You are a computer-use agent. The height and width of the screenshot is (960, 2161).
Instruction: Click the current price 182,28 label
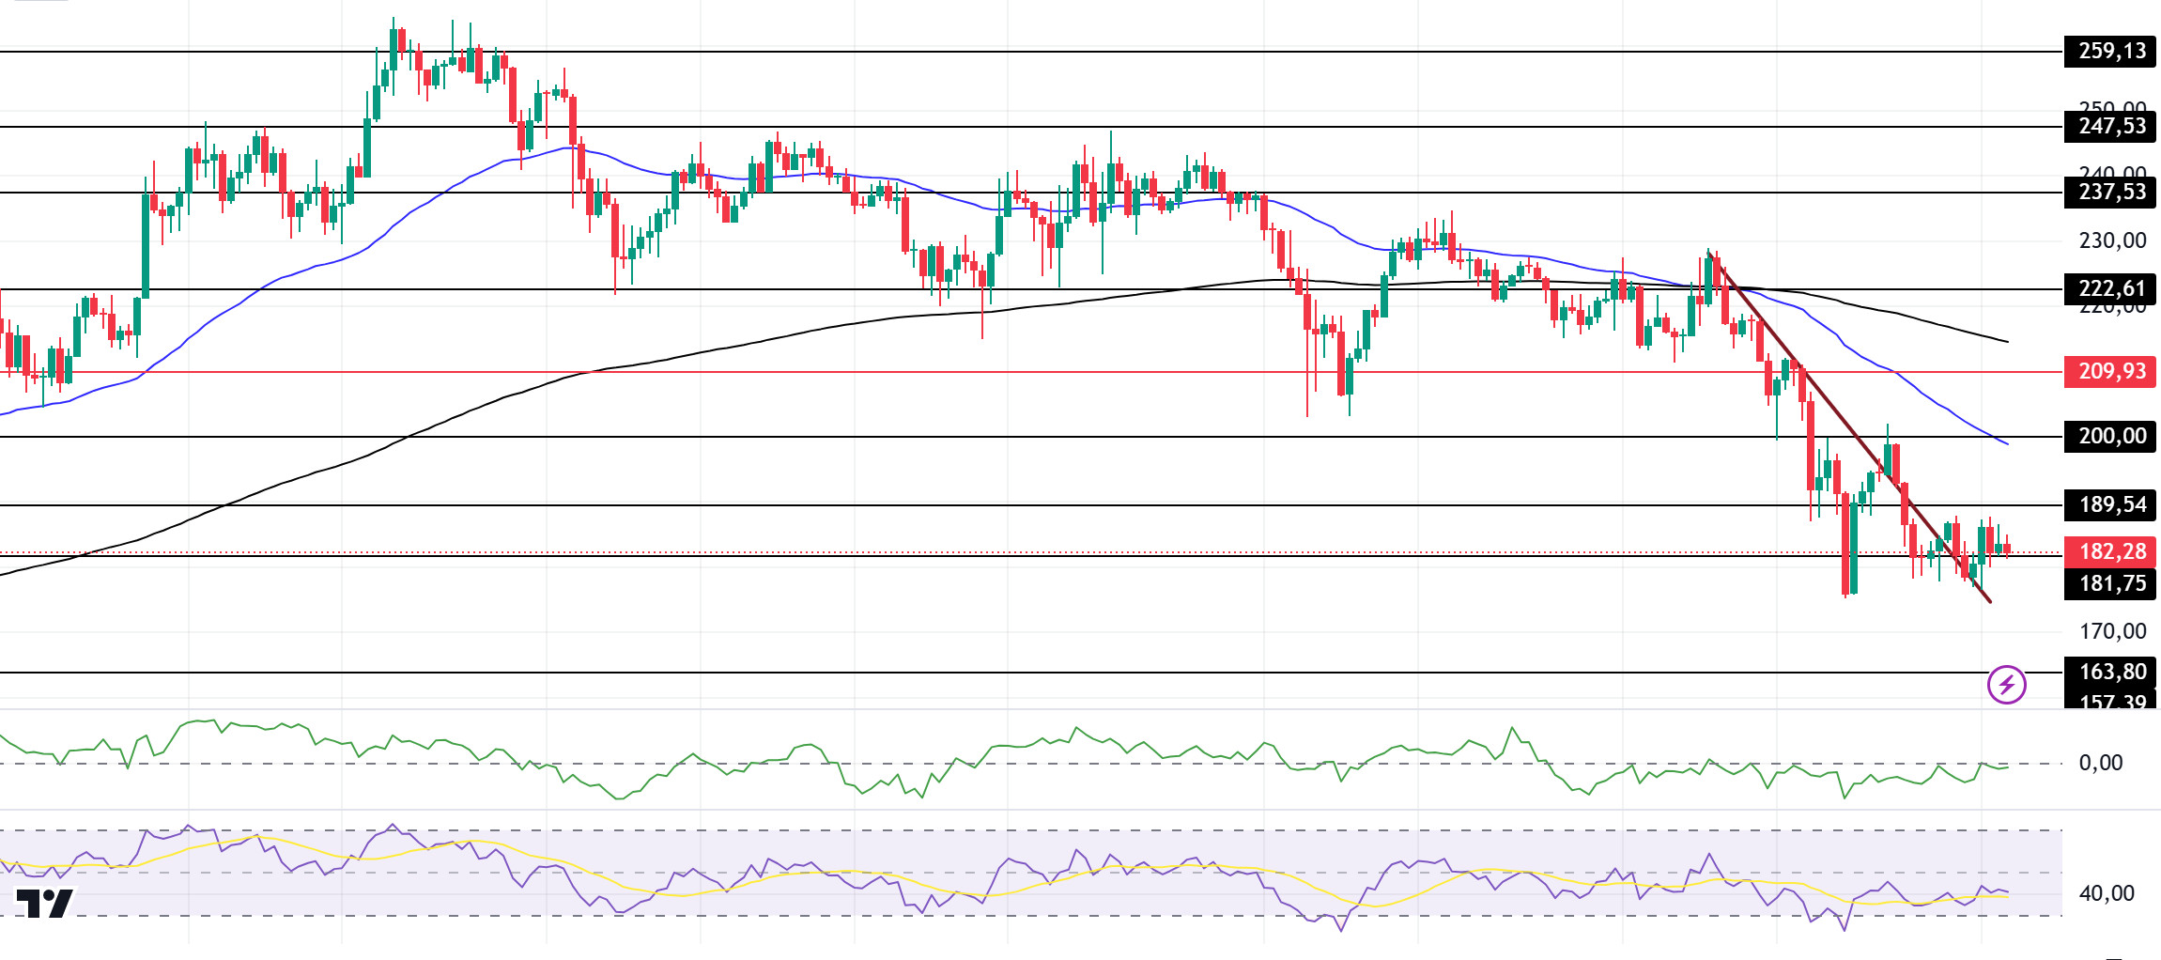pyautogui.click(x=2109, y=551)
